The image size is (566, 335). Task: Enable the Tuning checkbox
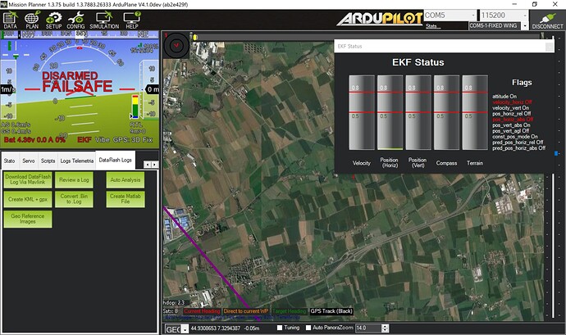coord(280,328)
